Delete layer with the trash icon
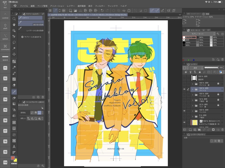The width and height of the screenshot is (225, 168). pyautogui.click(x=222, y=130)
